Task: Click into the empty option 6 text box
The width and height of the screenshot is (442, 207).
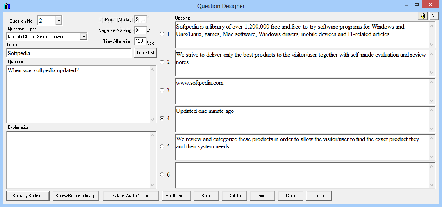Action: pos(302,175)
